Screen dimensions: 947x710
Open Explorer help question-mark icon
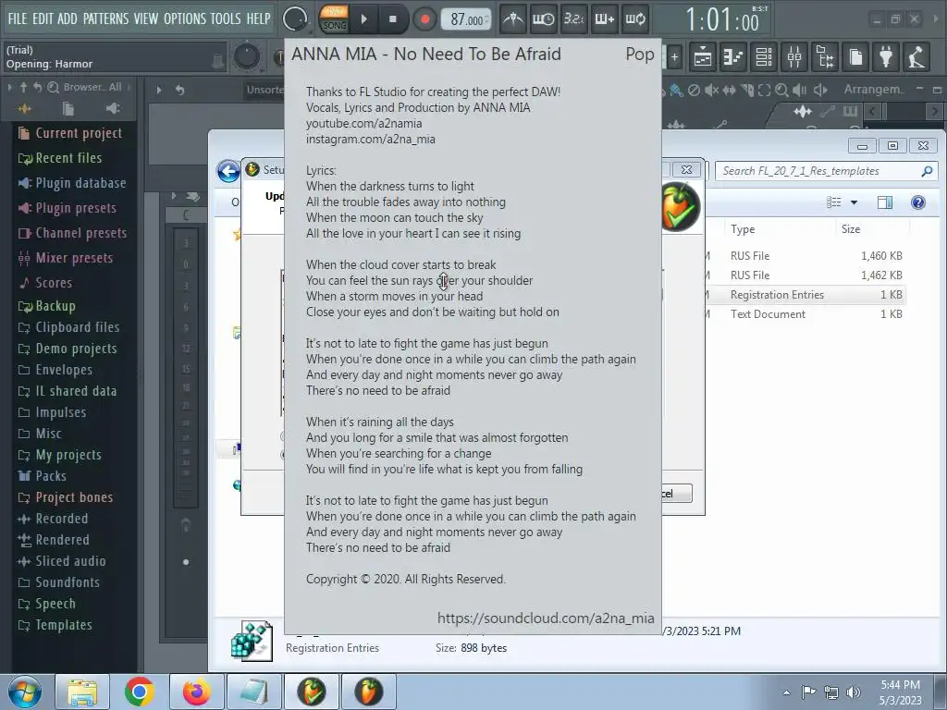[918, 202]
